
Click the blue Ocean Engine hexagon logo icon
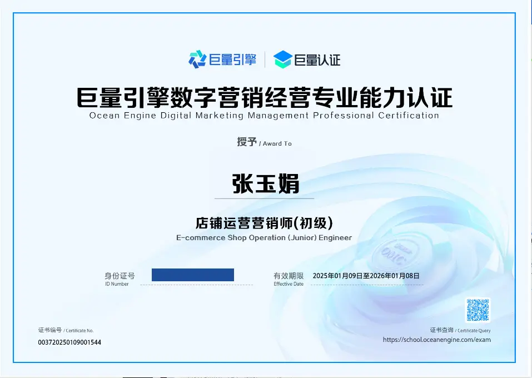pos(197,59)
